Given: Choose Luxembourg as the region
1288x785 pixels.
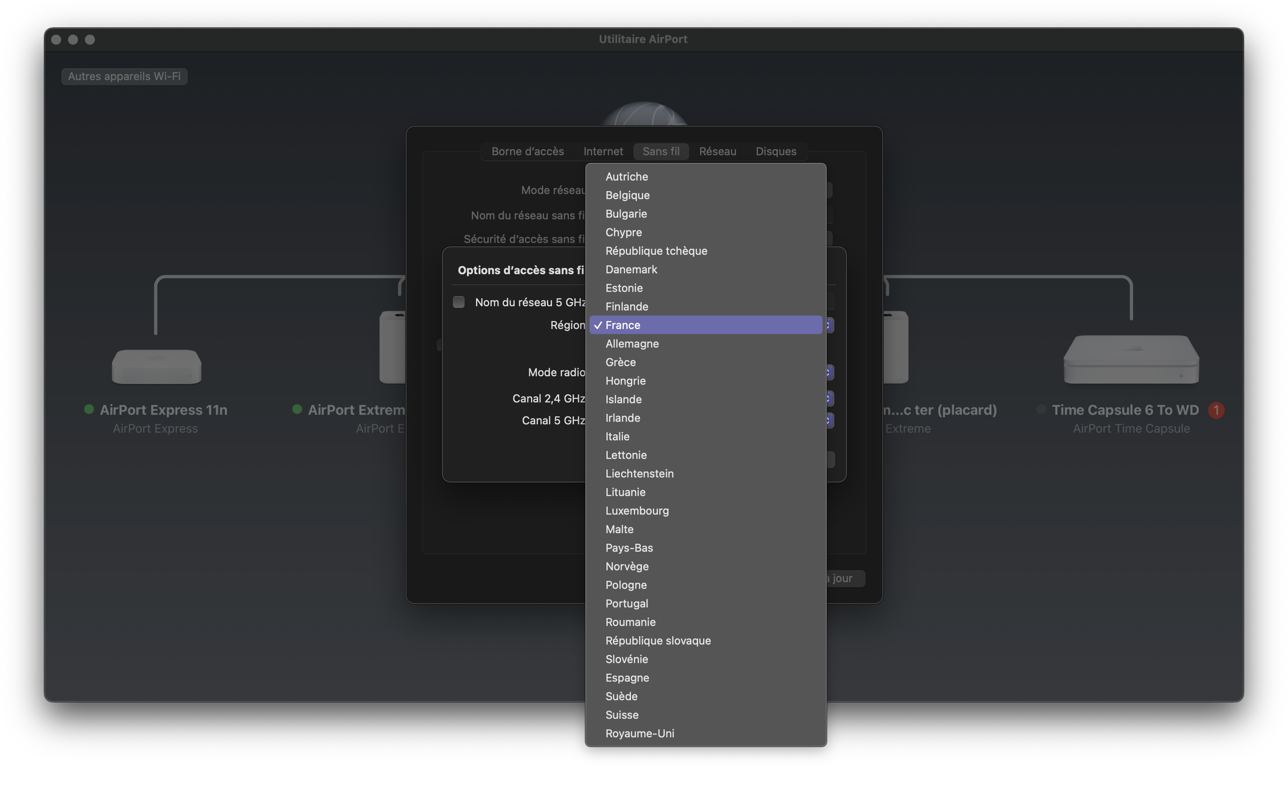Looking at the screenshot, I should tap(706, 511).
